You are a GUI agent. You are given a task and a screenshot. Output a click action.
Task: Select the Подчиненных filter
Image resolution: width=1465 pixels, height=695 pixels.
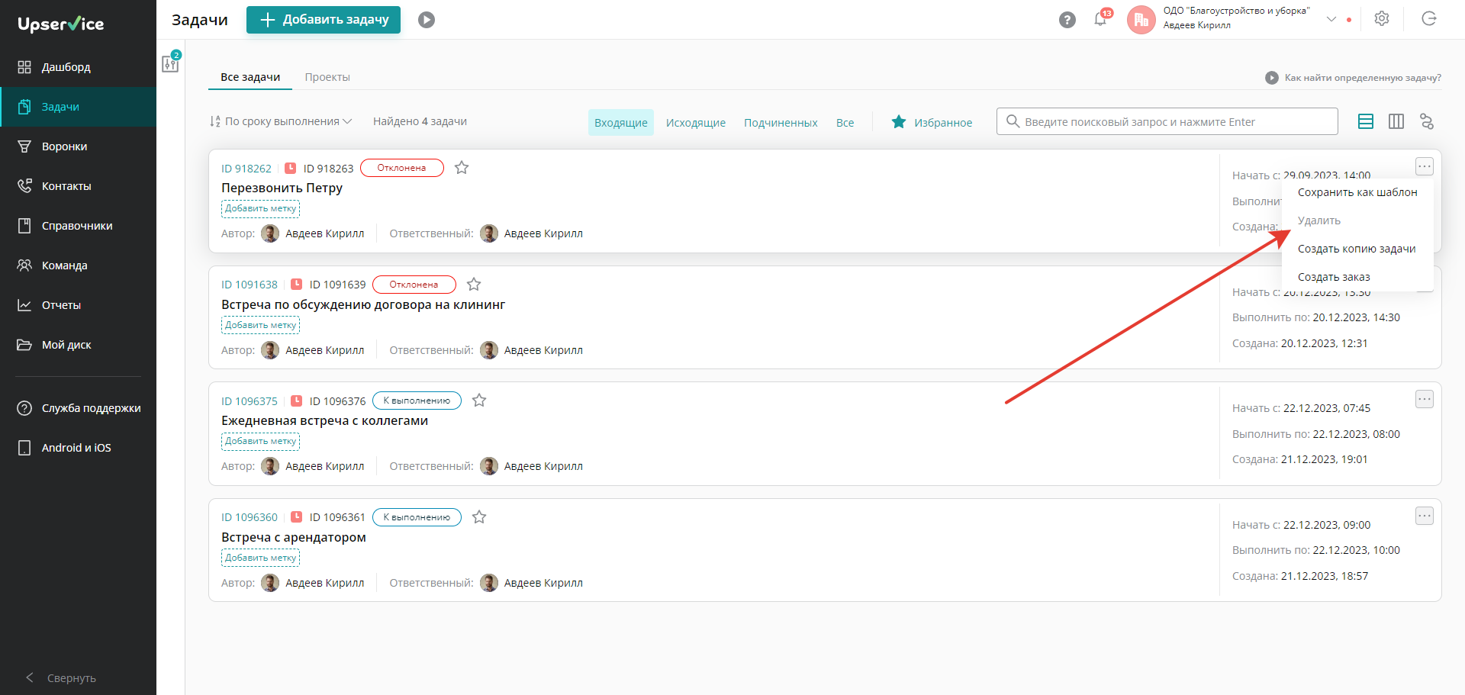(x=781, y=123)
